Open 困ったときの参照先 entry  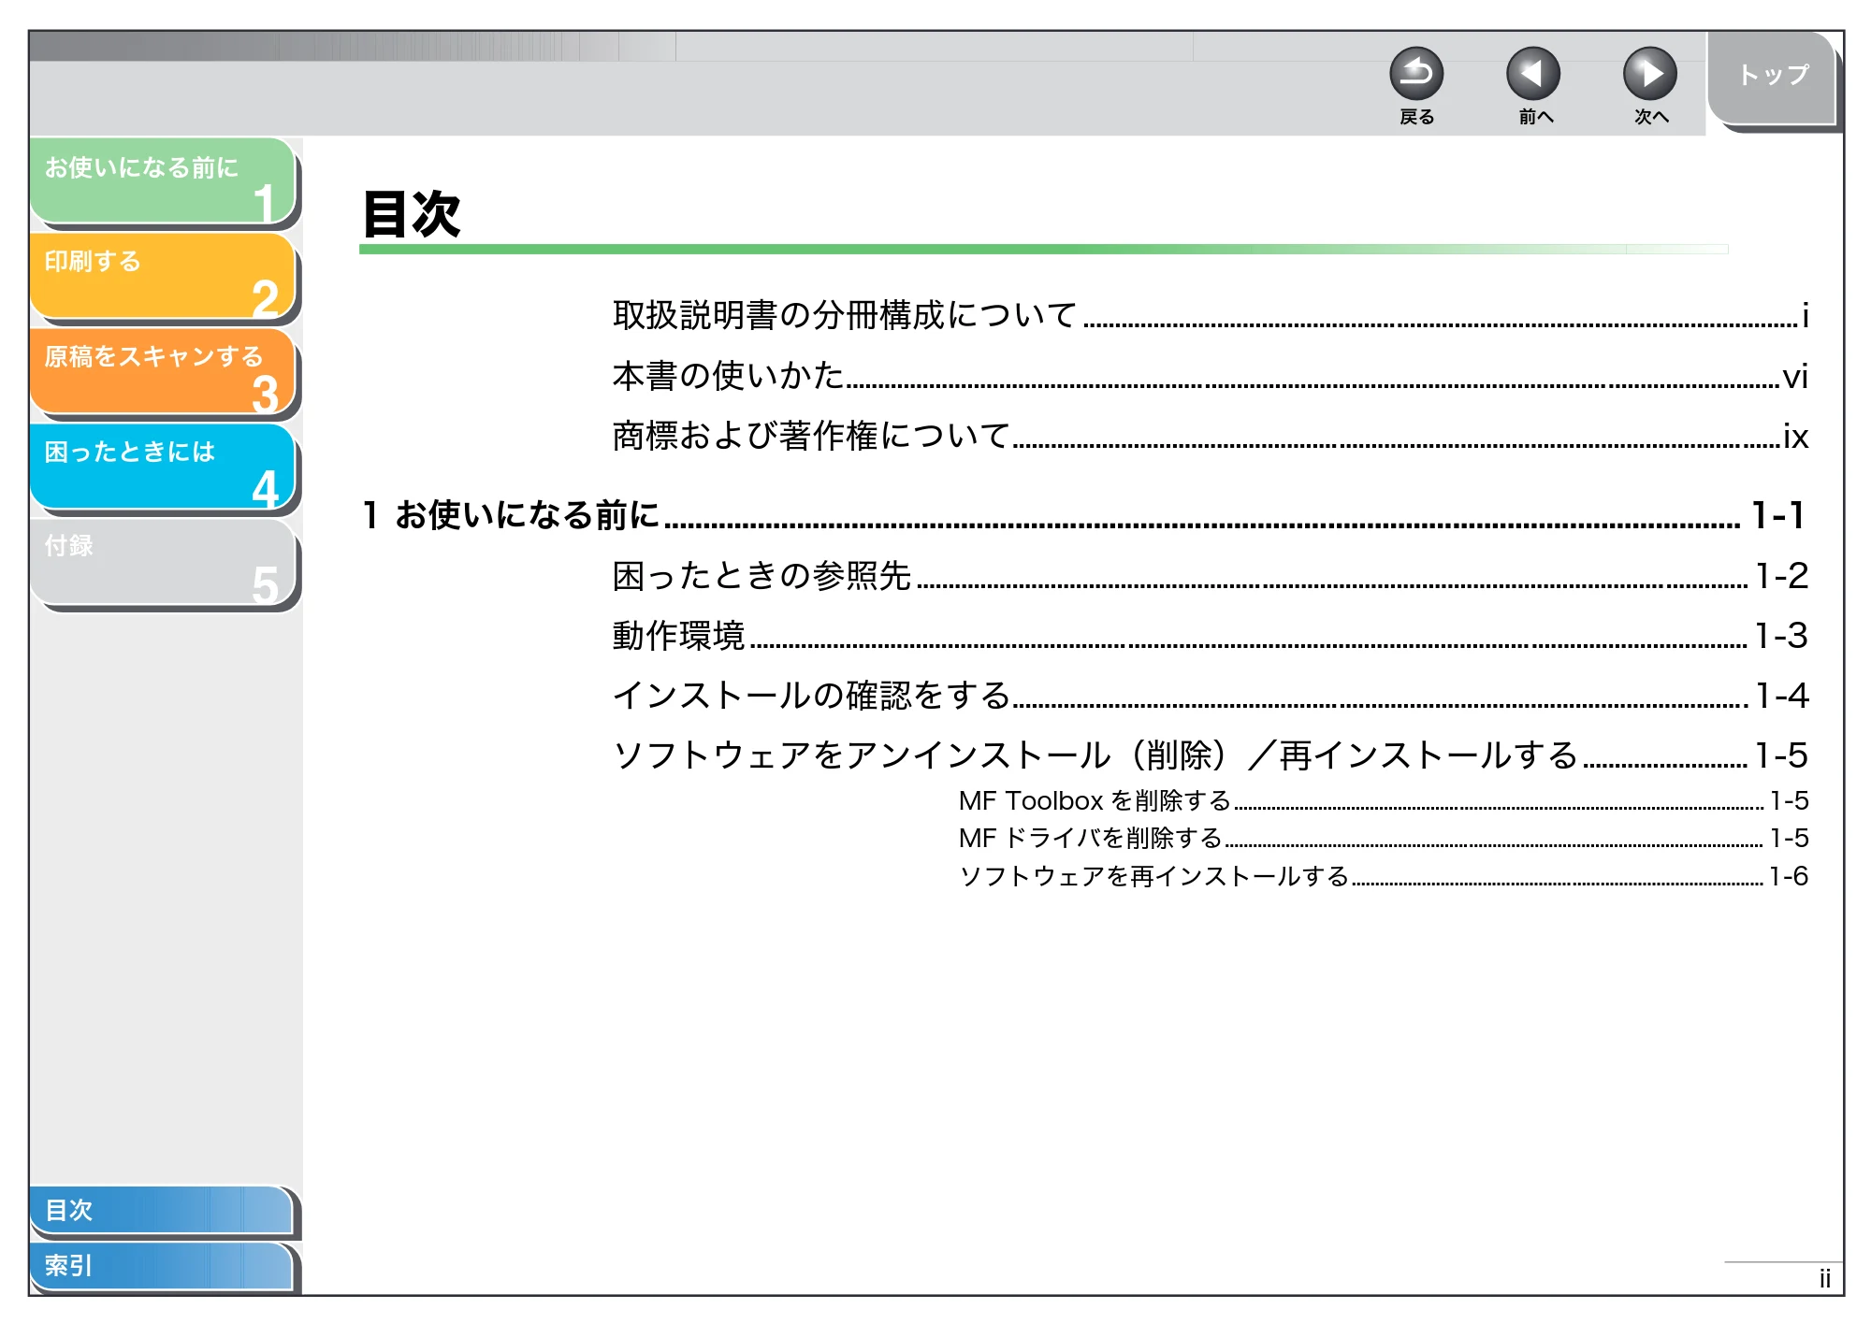[1211, 576]
